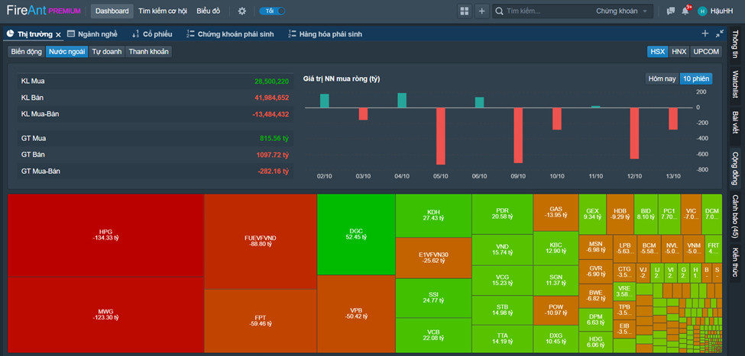Open the chat messages icon
745x356 pixels.
671,11
